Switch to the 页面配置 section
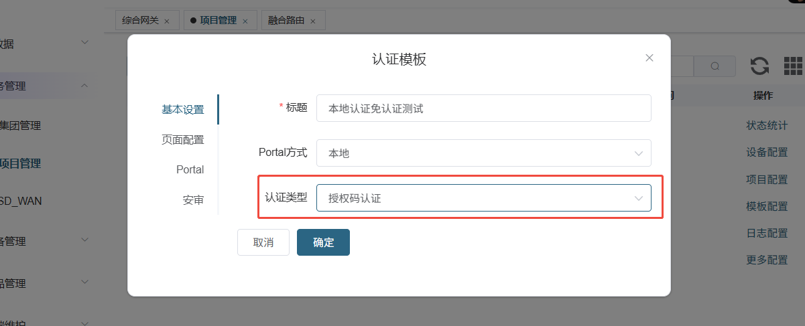 (x=182, y=140)
